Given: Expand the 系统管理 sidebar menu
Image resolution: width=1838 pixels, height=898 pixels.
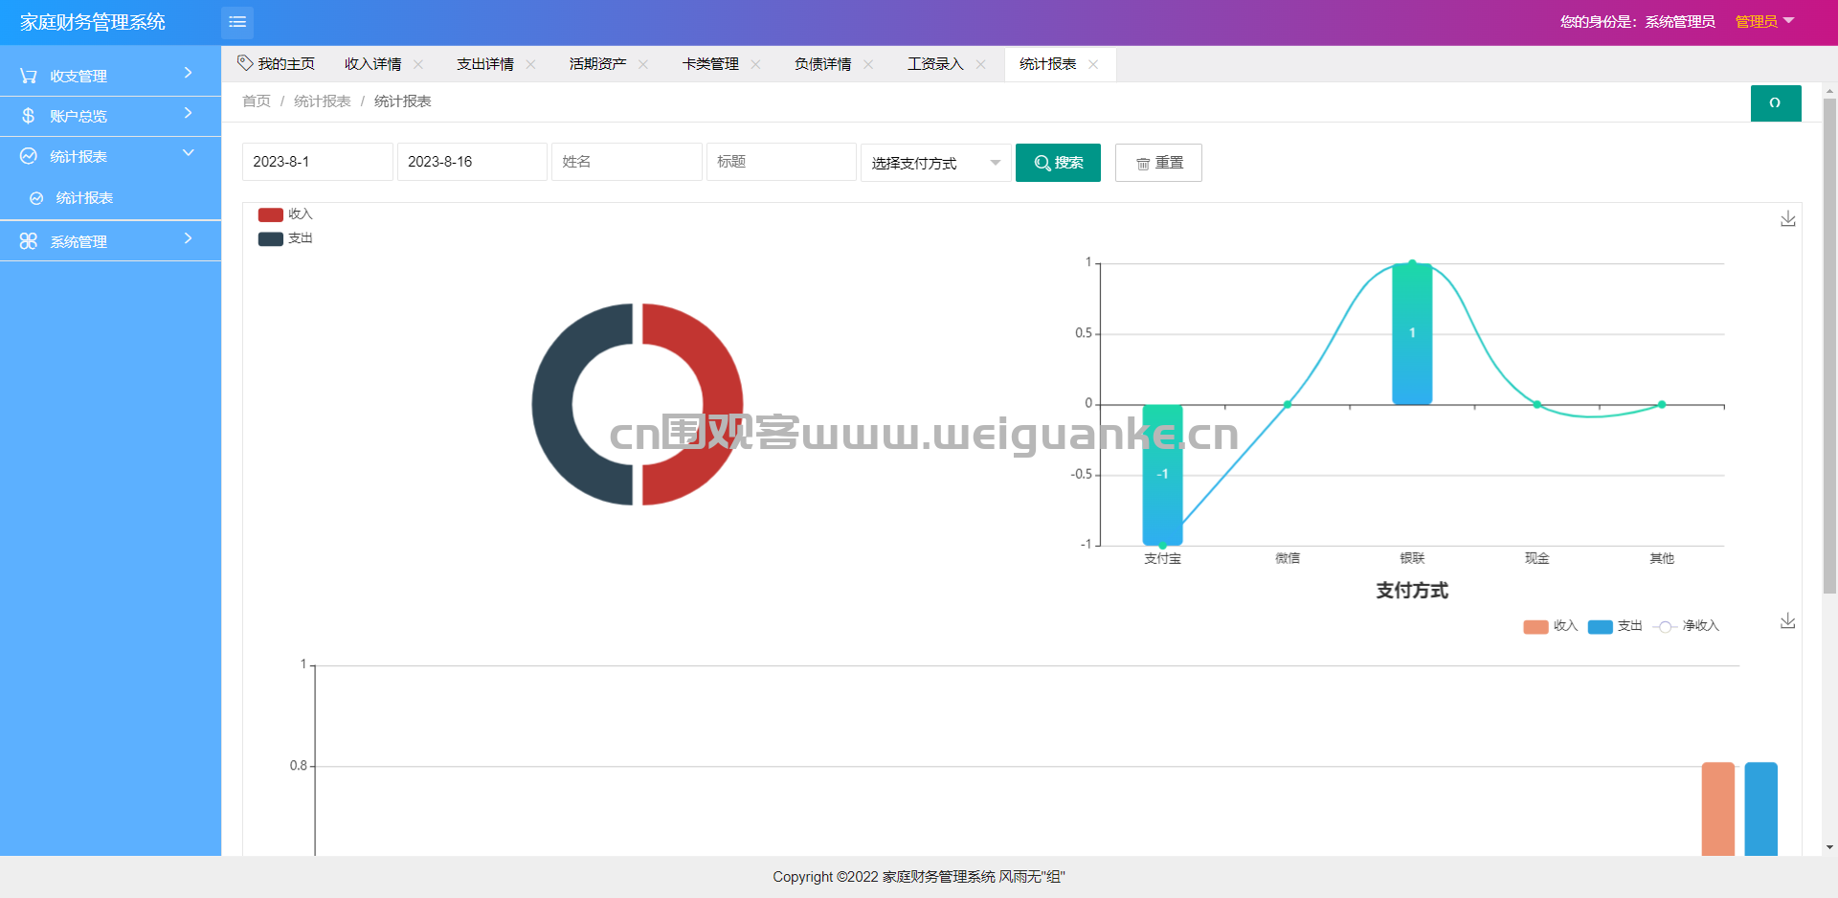Looking at the screenshot, I should [x=110, y=241].
